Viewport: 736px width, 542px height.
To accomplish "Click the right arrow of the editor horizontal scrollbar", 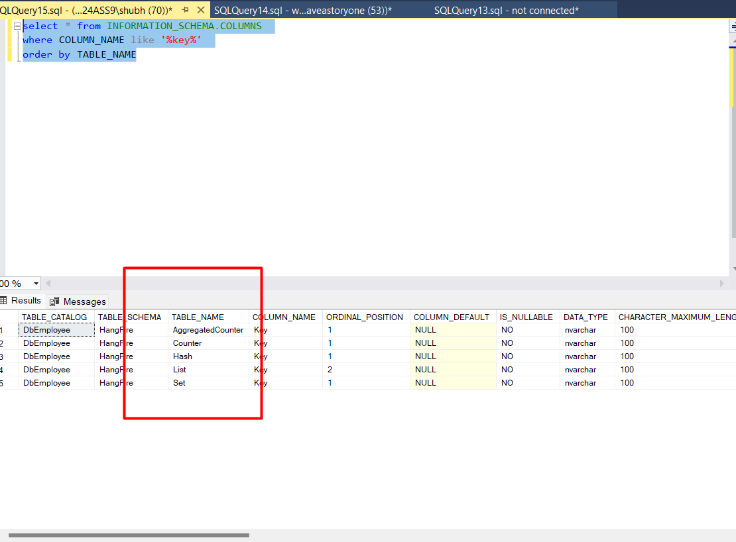I will click(722, 283).
